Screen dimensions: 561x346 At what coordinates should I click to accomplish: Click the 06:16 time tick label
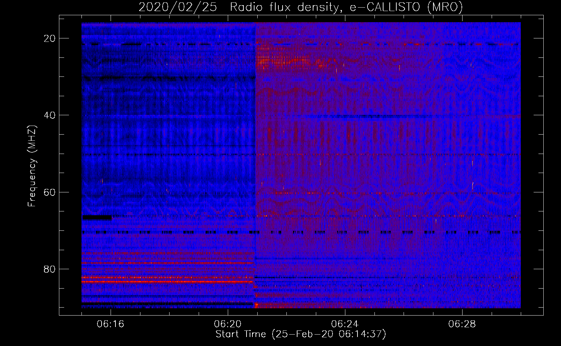111,324
